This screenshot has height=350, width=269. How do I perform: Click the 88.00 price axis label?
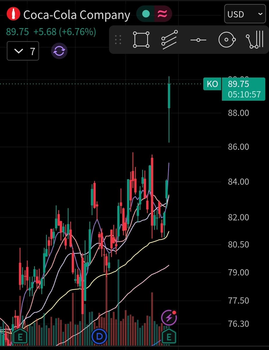(x=239, y=113)
